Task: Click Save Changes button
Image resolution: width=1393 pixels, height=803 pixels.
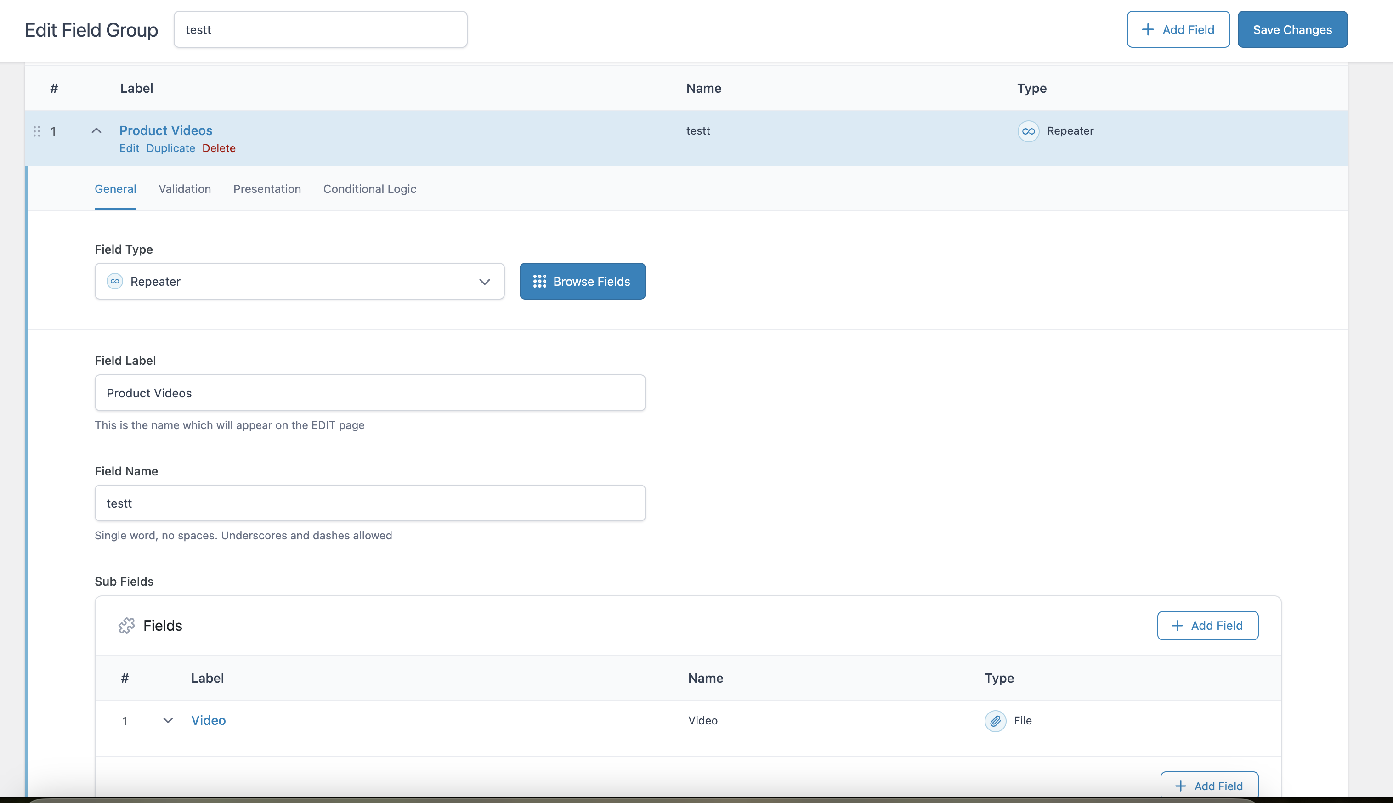Action: [1292, 30]
